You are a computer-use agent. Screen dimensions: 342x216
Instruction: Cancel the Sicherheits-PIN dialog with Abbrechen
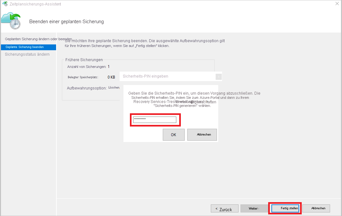(202, 135)
